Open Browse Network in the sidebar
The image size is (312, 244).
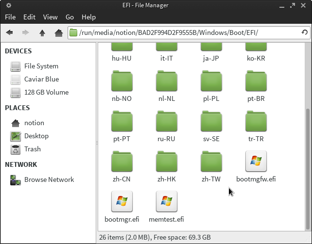click(x=42, y=179)
